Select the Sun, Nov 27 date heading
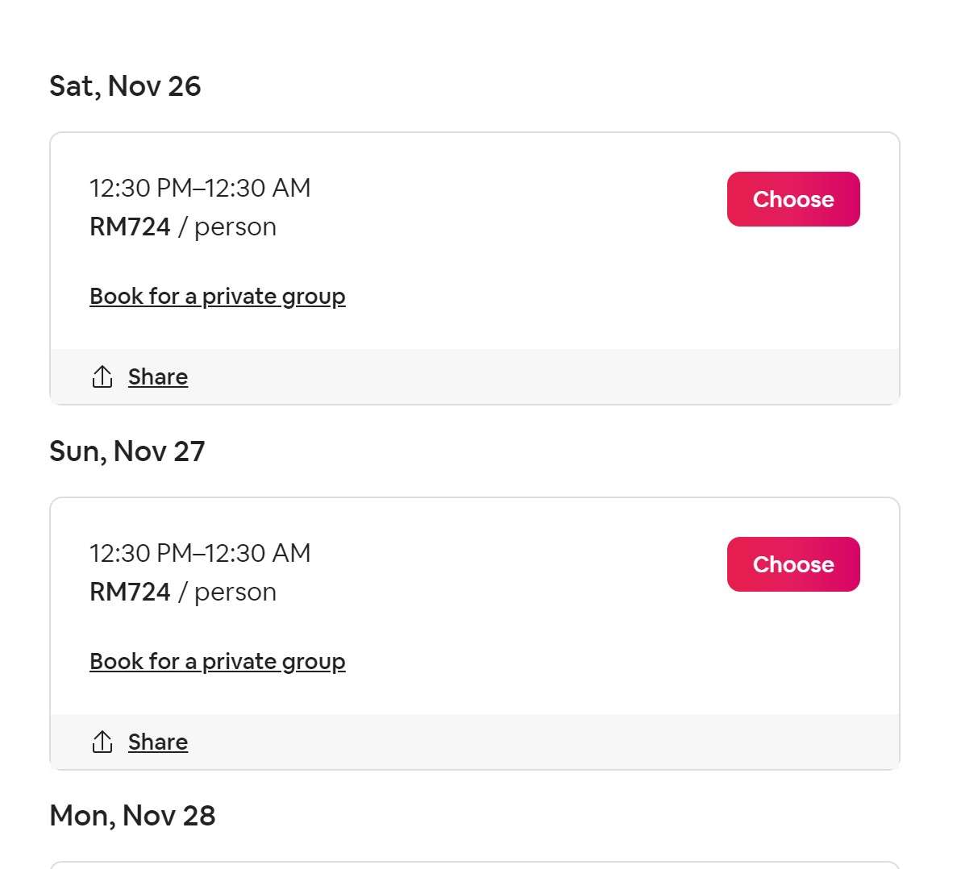 [x=127, y=451]
